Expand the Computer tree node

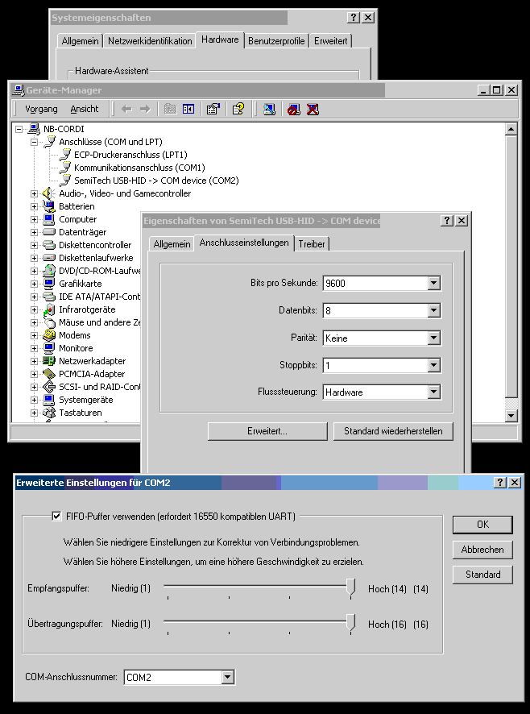pos(34,219)
